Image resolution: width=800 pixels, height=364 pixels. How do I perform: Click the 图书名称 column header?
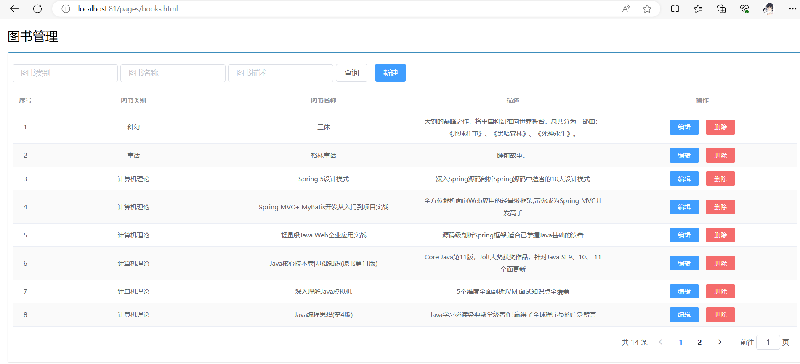coord(324,100)
